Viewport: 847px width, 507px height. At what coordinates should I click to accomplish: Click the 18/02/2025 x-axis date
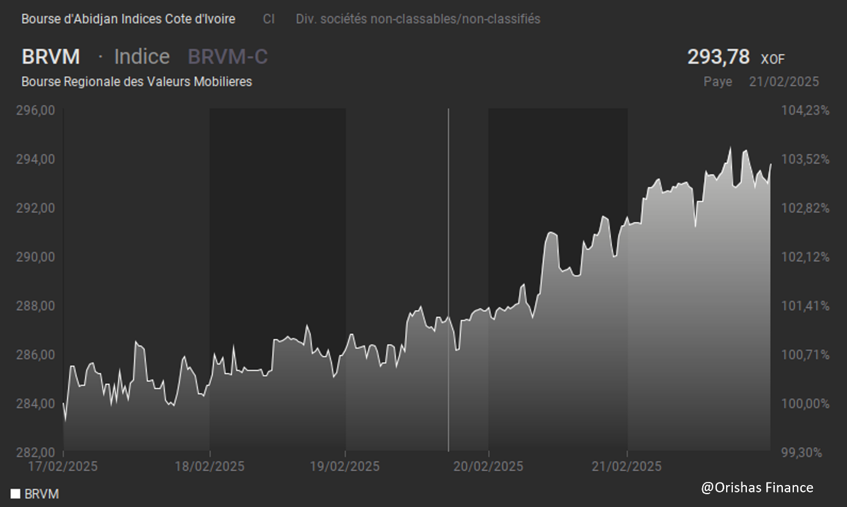pyautogui.click(x=209, y=466)
